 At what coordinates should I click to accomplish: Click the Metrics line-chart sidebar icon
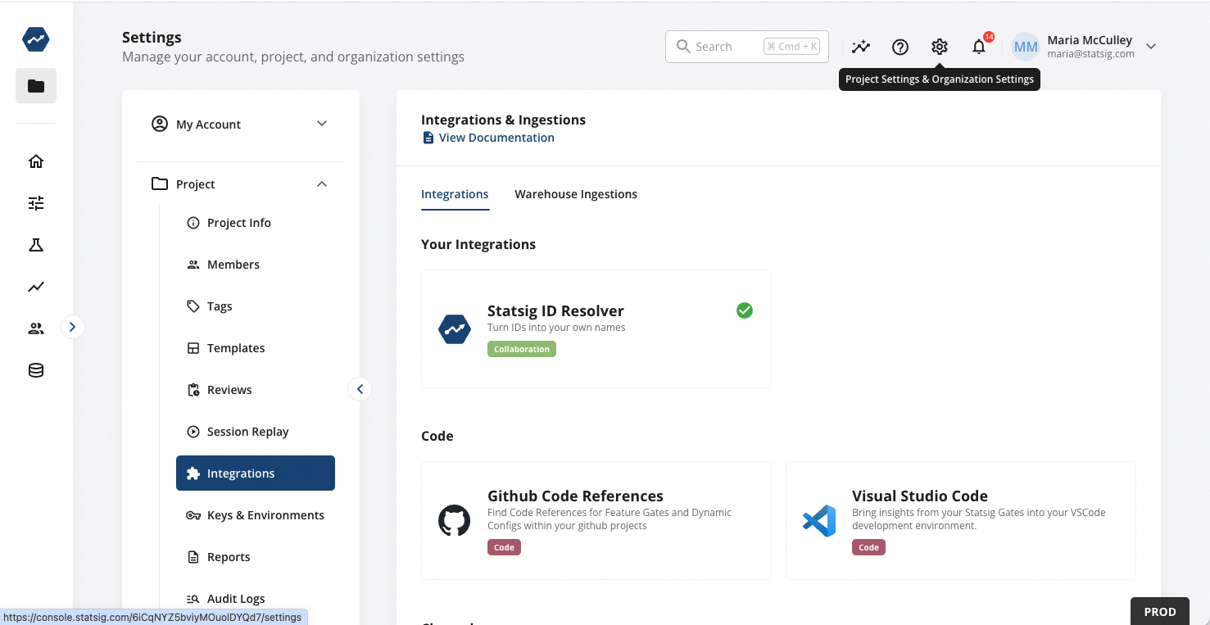point(35,287)
